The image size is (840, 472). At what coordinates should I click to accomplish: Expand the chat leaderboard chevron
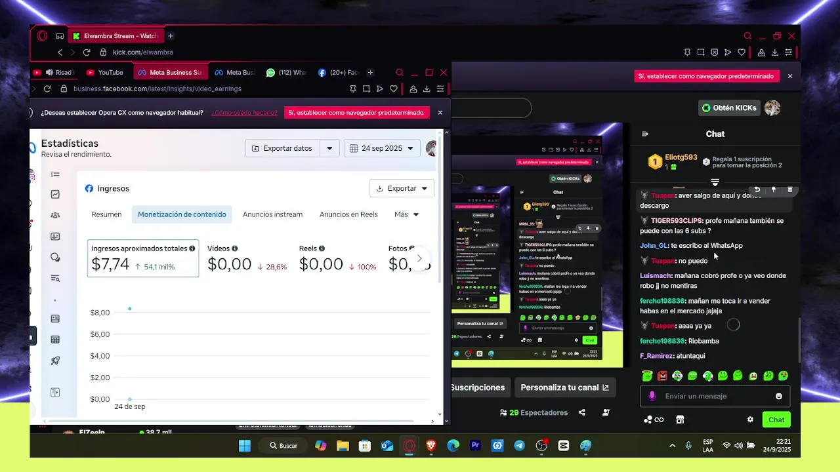[715, 182]
